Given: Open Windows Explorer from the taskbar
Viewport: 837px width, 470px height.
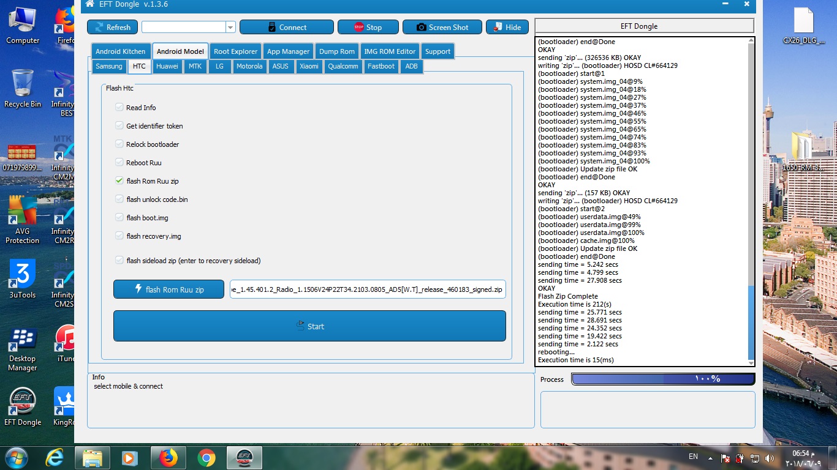Looking at the screenshot, I should point(92,457).
